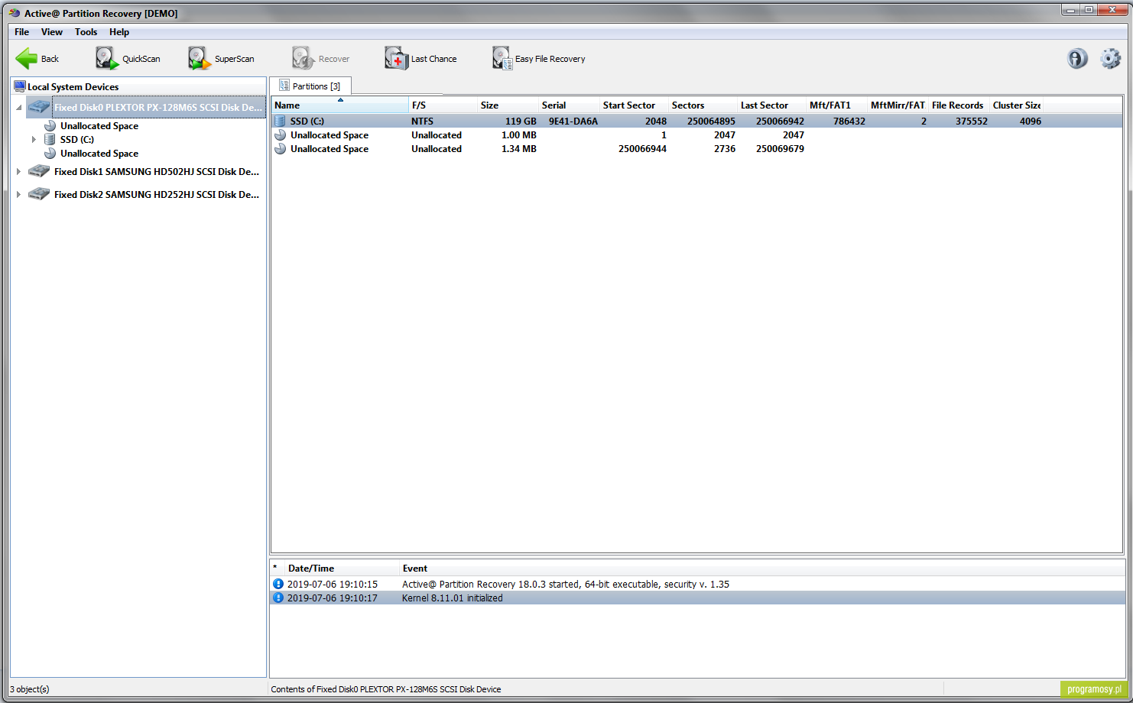The height and width of the screenshot is (703, 1133).
Task: Sort by the Last Sector column header
Action: (x=772, y=105)
